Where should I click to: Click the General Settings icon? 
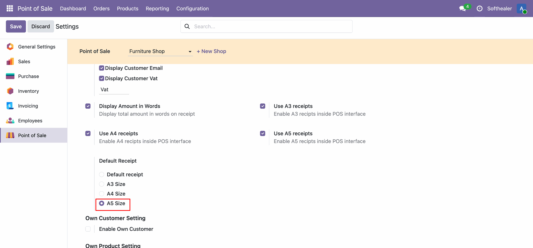[10, 47]
